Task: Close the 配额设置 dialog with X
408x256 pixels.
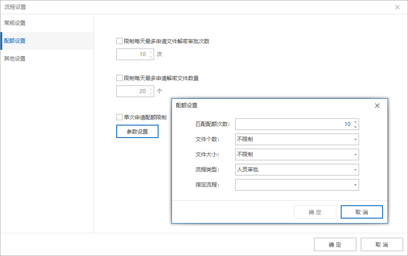Action: click(377, 106)
